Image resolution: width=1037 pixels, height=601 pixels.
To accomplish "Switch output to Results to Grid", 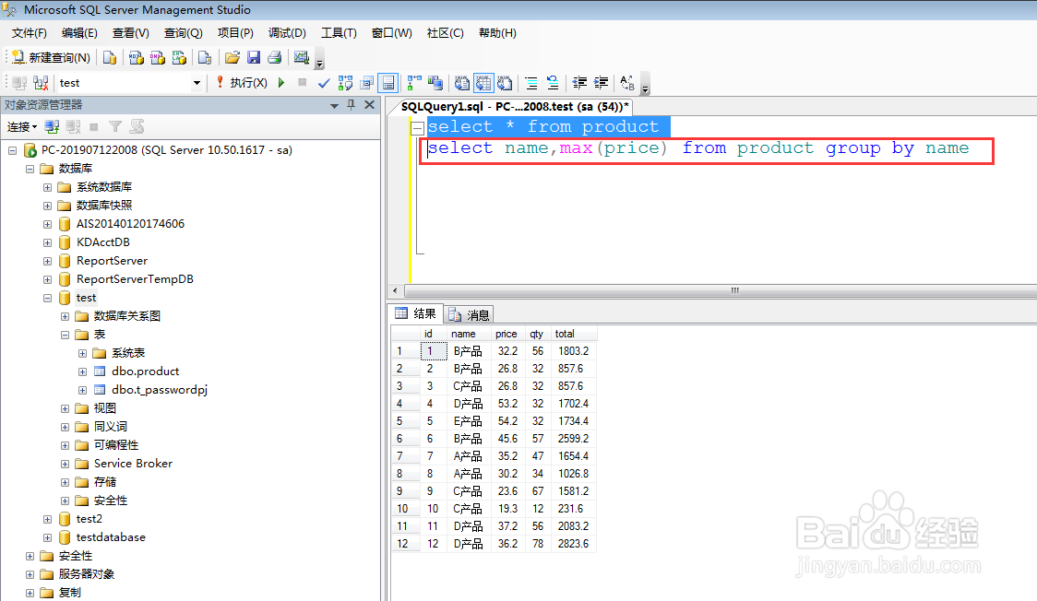I will coord(483,83).
